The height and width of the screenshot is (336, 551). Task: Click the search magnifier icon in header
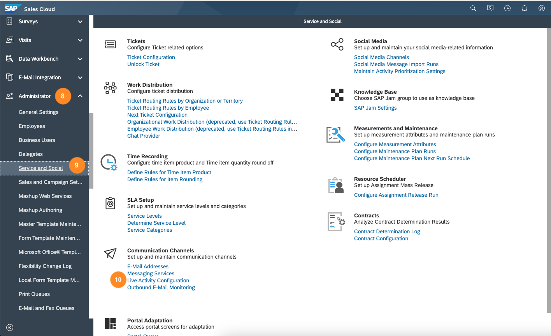pyautogui.click(x=473, y=8)
